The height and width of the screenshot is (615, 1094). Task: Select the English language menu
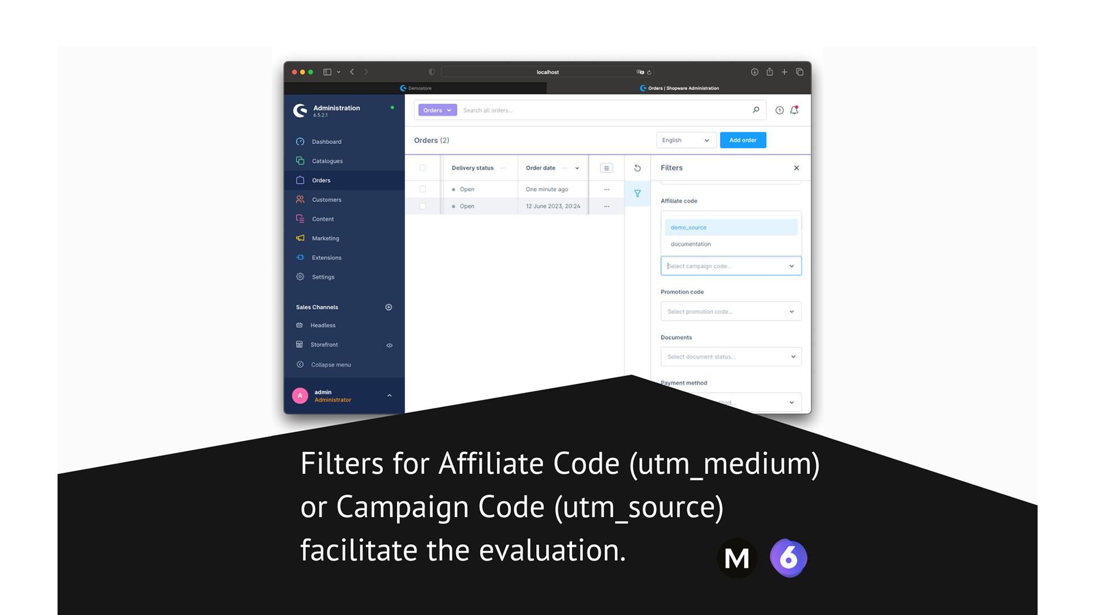[683, 141]
